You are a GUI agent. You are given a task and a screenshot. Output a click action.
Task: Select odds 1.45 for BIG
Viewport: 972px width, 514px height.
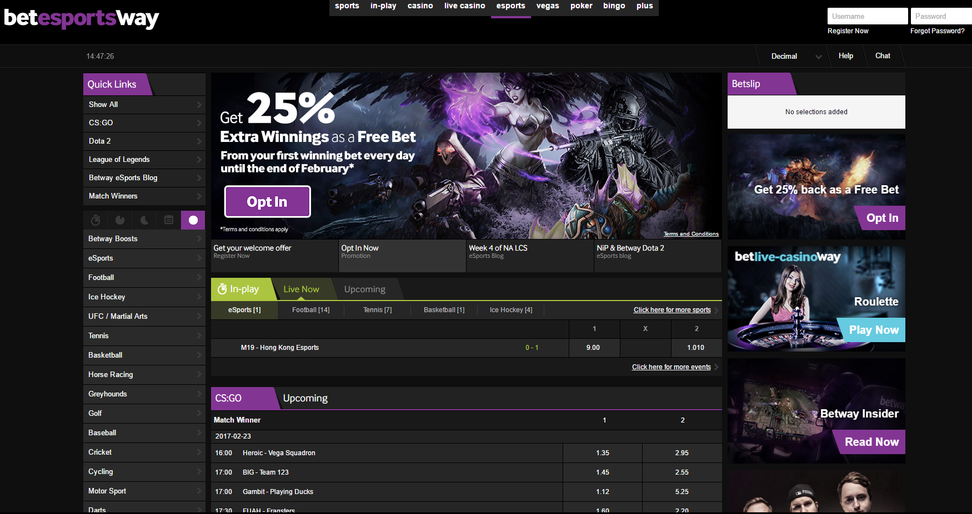pyautogui.click(x=603, y=472)
